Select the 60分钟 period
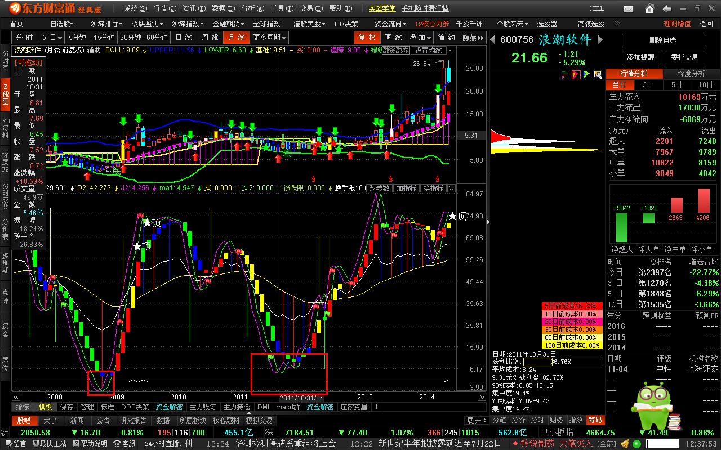721x450 pixels. point(157,38)
